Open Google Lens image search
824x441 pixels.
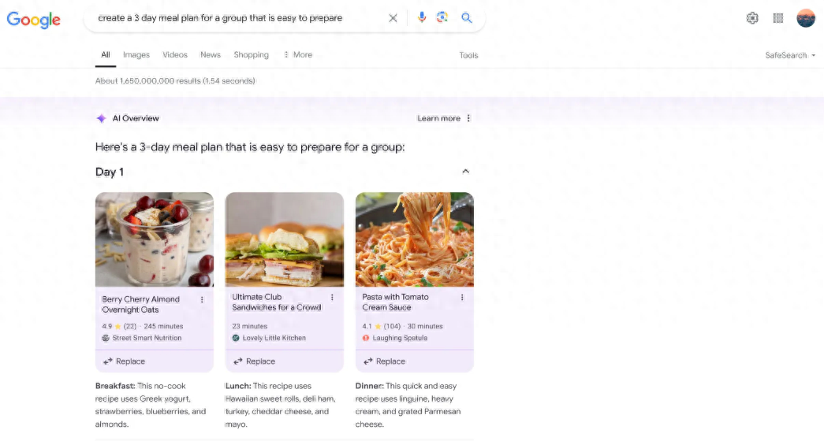(x=442, y=18)
